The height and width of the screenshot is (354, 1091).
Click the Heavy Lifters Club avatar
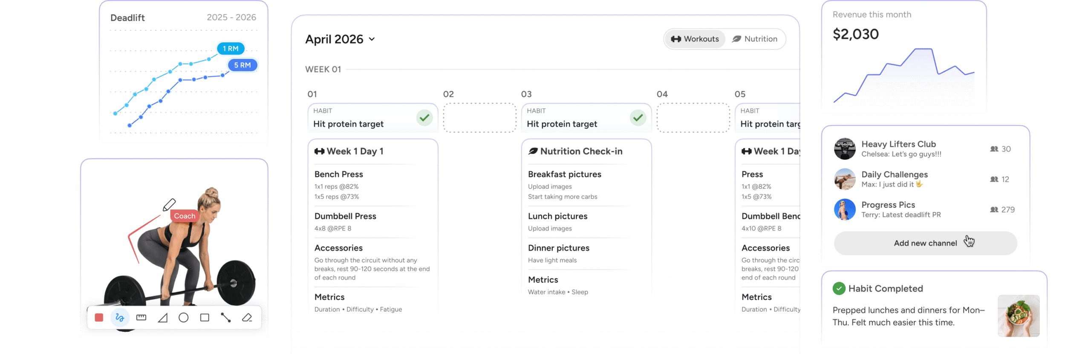[x=845, y=149]
